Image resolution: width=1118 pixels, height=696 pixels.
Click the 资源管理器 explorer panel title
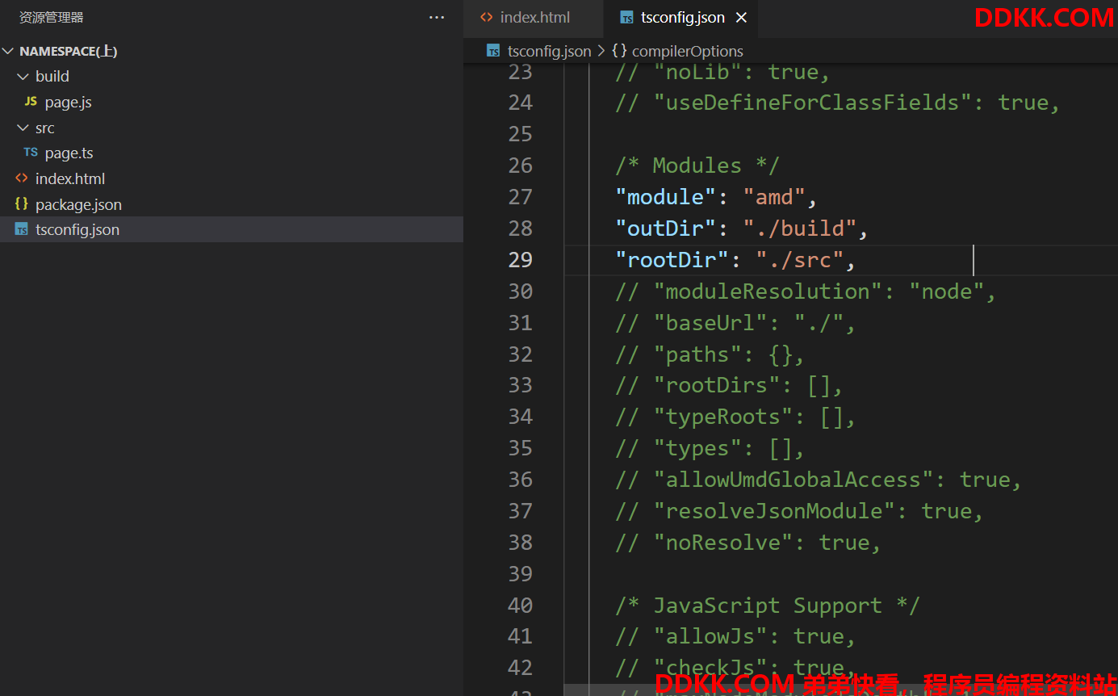click(52, 17)
